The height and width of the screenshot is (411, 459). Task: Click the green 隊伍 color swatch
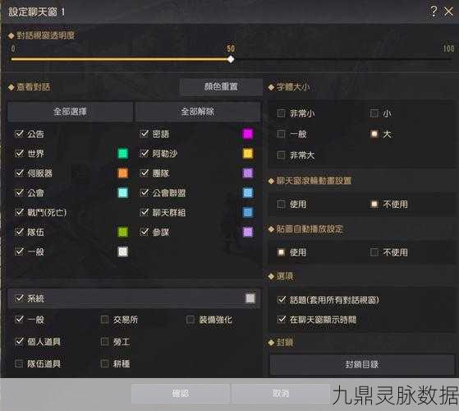pos(122,232)
